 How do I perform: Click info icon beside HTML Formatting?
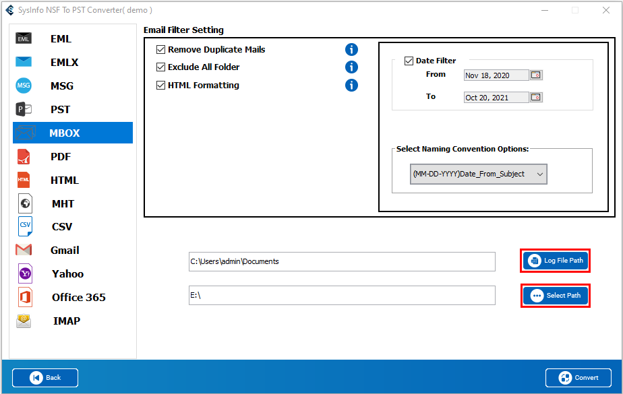coord(351,86)
